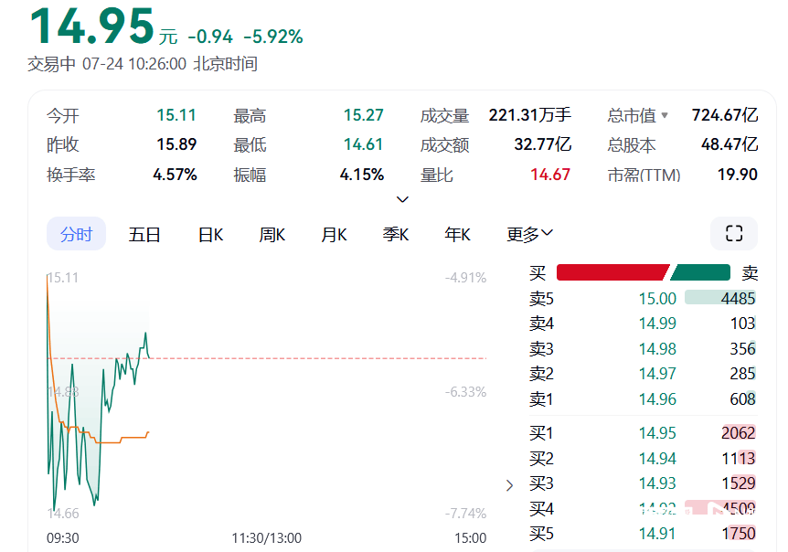Expand the chart to fullscreen
788x552 pixels.
(x=733, y=234)
